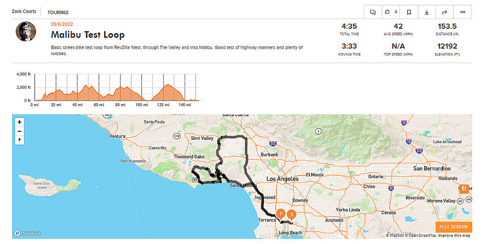Click the orange Start marker S
This screenshot has height=244, width=487.
click(291, 214)
